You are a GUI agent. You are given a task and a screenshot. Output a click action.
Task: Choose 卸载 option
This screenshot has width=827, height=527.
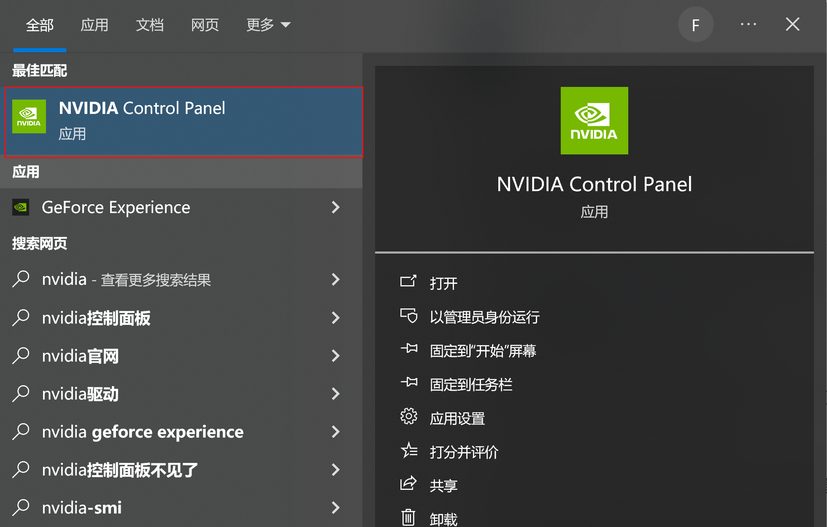tap(443, 519)
